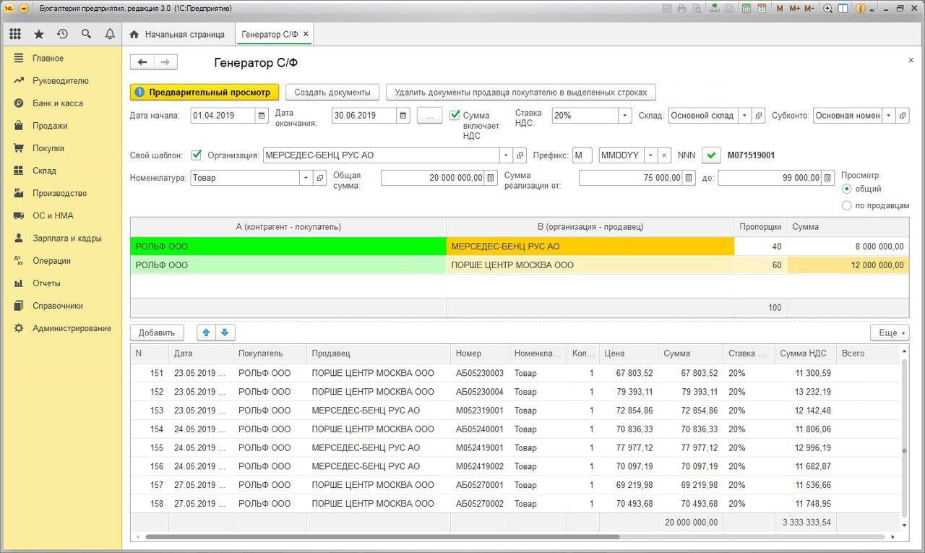Open Favorites star icon

coord(39,34)
